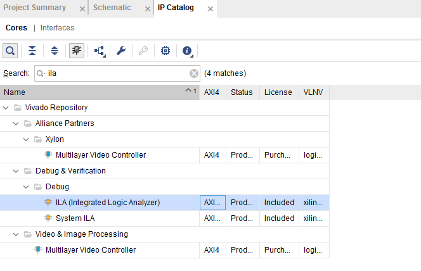
Task: Click the ILA core chip icon
Action: [48, 203]
